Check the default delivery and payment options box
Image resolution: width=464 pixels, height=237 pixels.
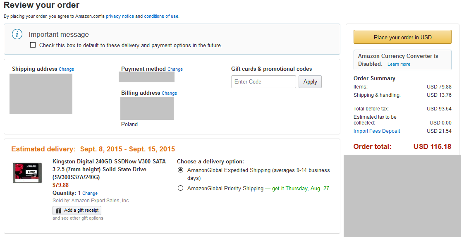pyautogui.click(x=33, y=45)
